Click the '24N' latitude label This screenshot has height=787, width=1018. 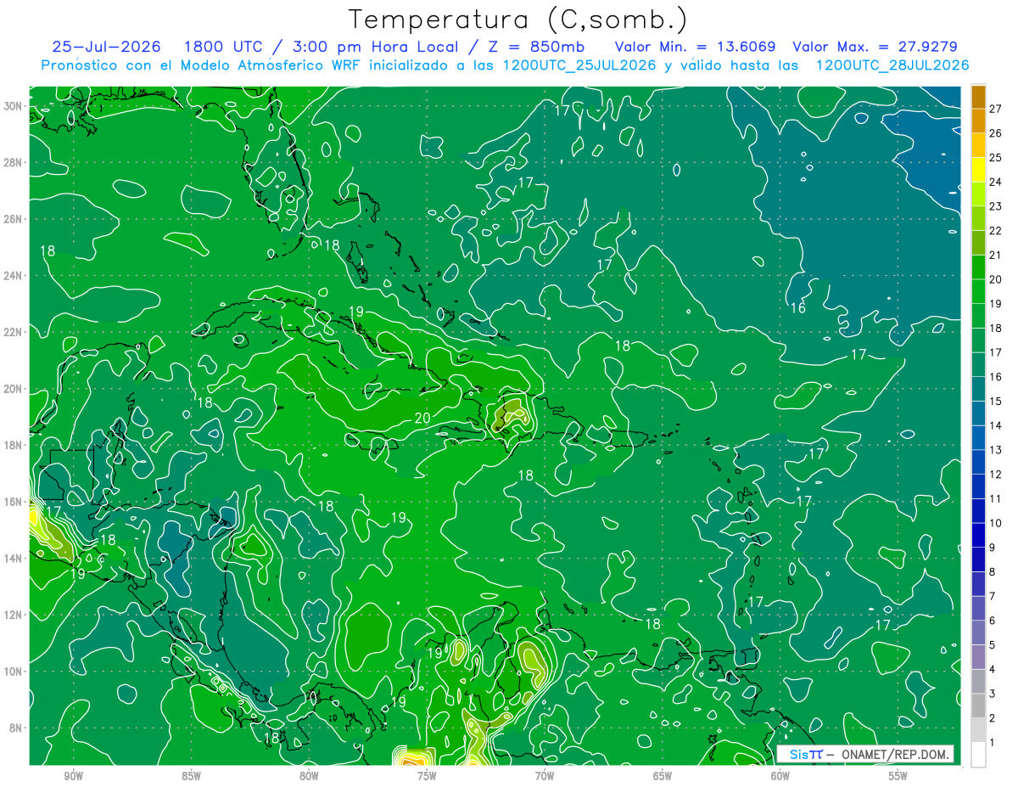(14, 276)
